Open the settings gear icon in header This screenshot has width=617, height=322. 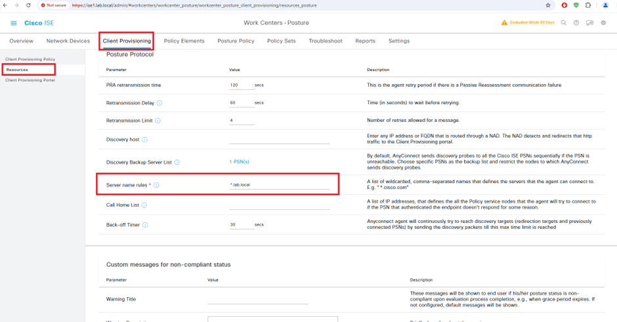603,23
